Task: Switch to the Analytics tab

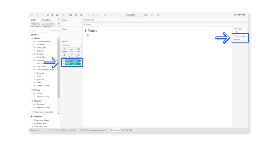Action: pos(46,20)
